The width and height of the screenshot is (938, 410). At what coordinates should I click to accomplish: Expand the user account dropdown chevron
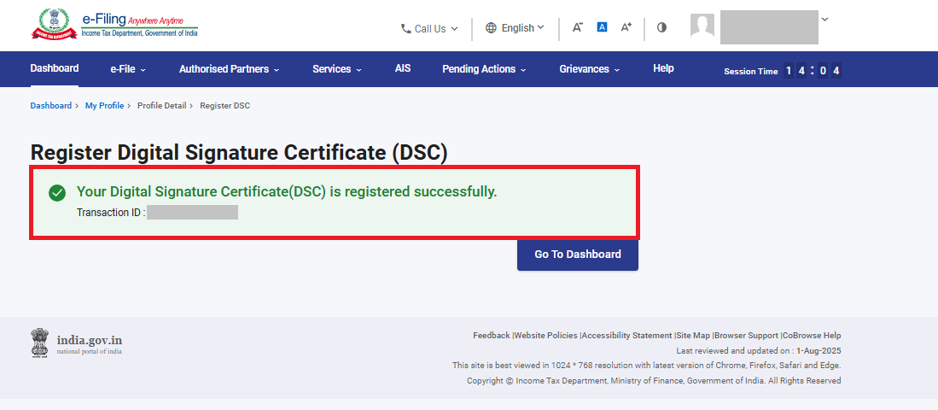(824, 19)
